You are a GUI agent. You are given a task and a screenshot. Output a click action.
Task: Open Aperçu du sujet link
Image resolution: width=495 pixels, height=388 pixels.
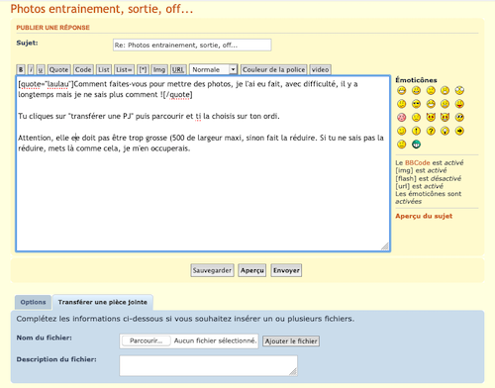(424, 216)
